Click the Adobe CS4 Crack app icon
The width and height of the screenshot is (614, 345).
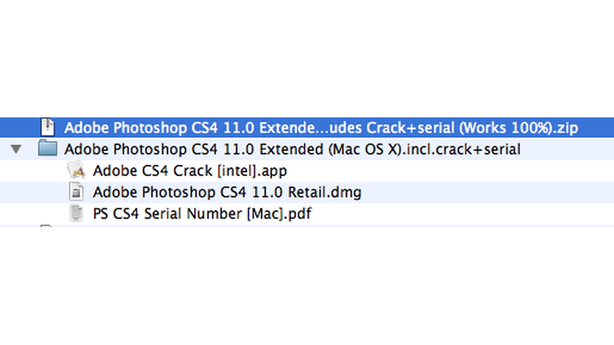(x=76, y=170)
